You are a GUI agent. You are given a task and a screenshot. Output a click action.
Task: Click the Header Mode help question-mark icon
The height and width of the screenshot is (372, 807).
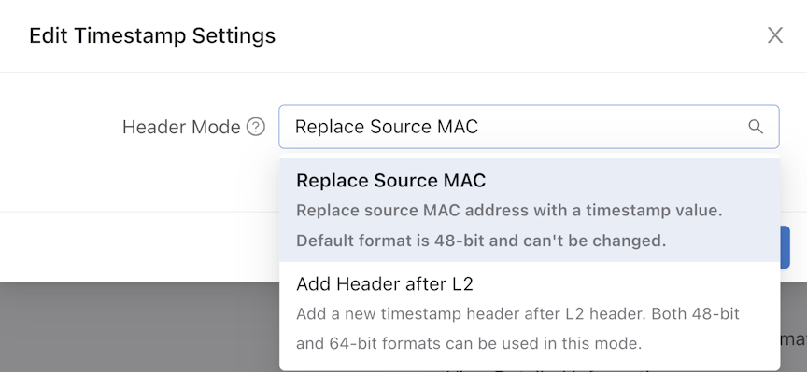pos(256,127)
